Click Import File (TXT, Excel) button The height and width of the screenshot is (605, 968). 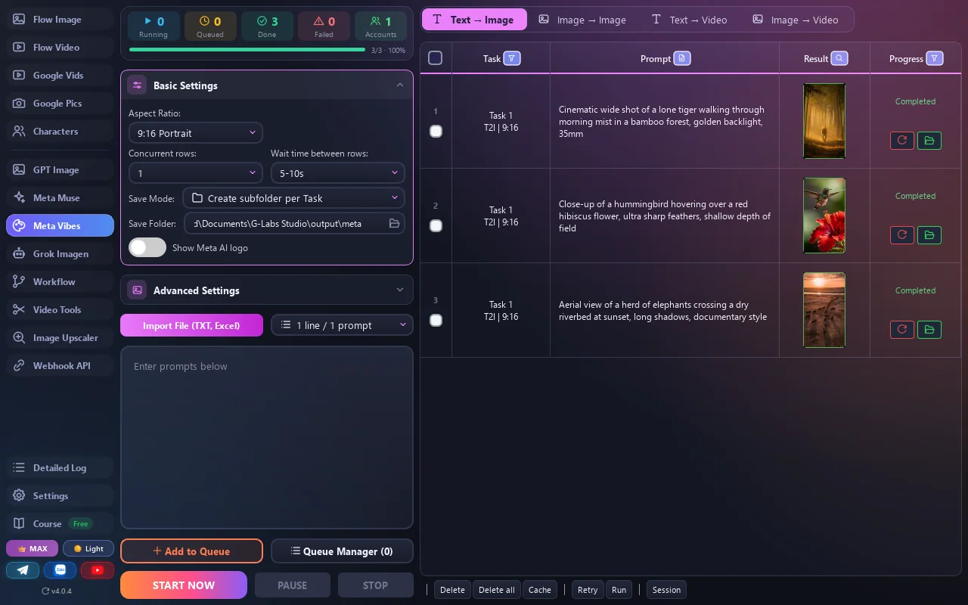tap(191, 325)
